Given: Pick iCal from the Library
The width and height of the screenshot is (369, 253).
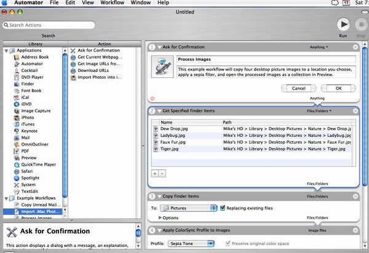Looking at the screenshot, I should point(25,97).
